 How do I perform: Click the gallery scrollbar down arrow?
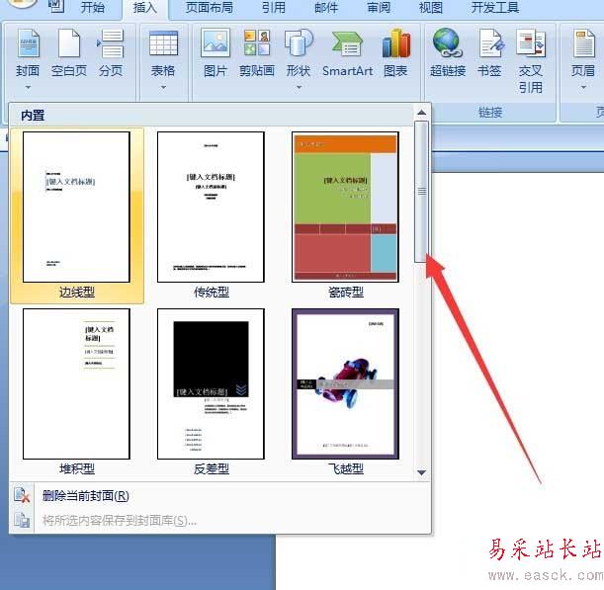[421, 472]
